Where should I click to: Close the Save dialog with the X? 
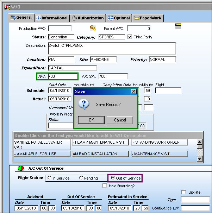[134, 92]
